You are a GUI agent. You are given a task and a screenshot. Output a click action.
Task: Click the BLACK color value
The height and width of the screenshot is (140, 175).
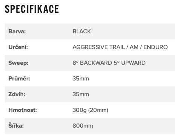[81, 31]
